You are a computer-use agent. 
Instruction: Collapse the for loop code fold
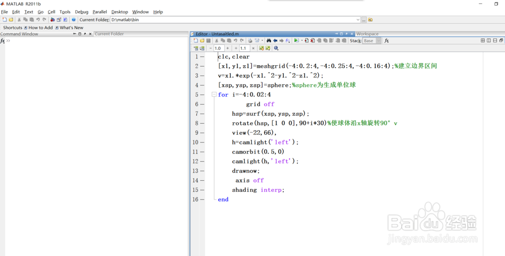(x=214, y=94)
